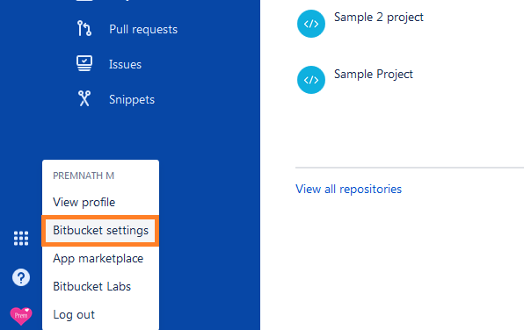
Task: Click the pink heart Prem avatar
Action: click(21, 316)
